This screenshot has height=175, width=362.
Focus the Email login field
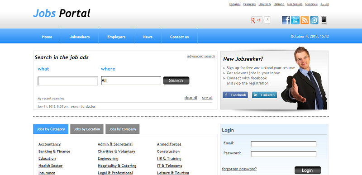coord(284,144)
